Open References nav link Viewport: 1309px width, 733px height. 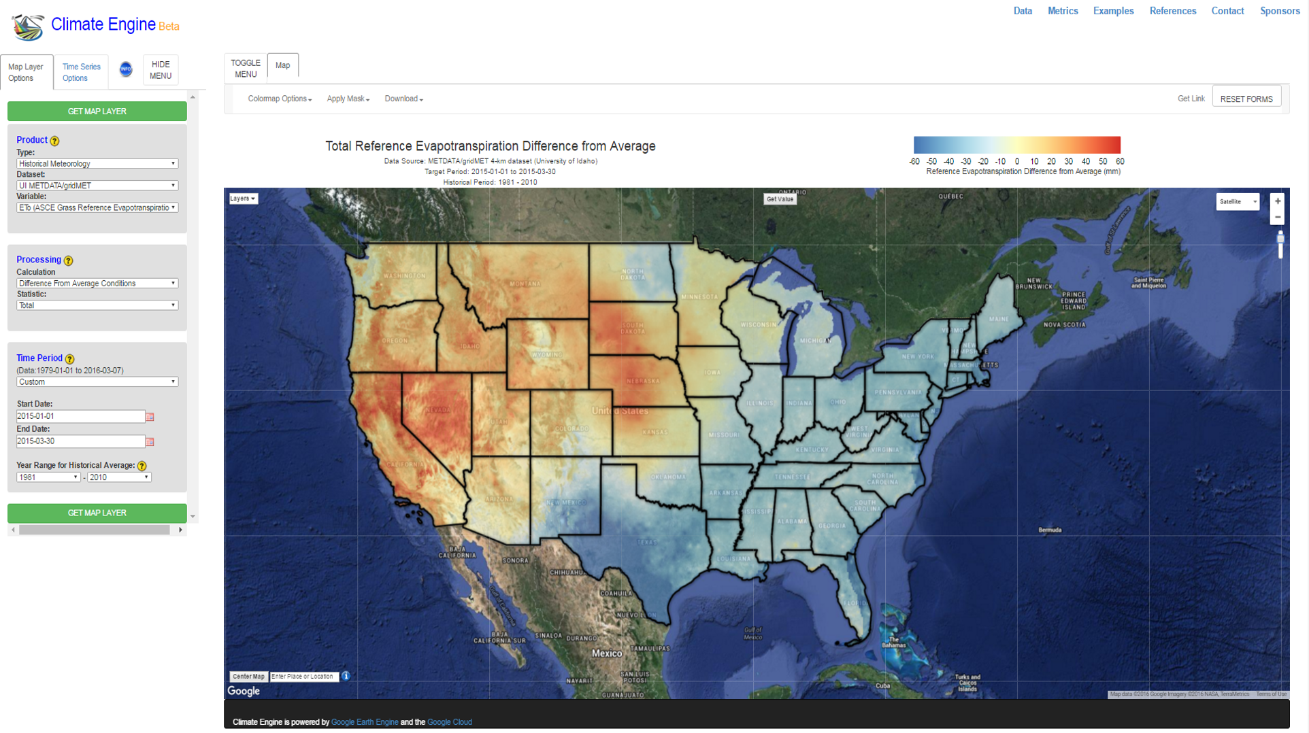pos(1173,11)
